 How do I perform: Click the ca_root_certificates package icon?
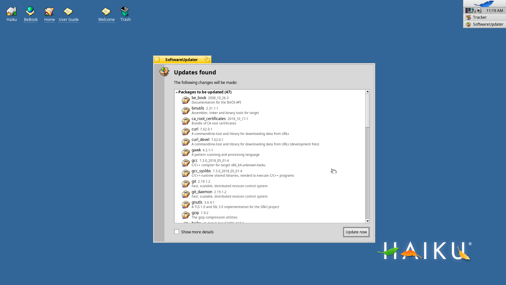pyautogui.click(x=186, y=121)
